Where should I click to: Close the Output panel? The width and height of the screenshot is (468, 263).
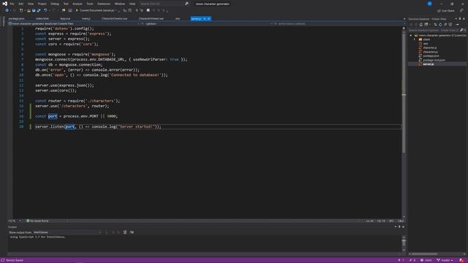403,226
